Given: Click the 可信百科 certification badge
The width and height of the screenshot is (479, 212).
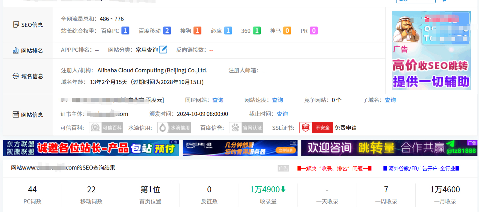Looking at the screenshot, I should click(x=106, y=128).
